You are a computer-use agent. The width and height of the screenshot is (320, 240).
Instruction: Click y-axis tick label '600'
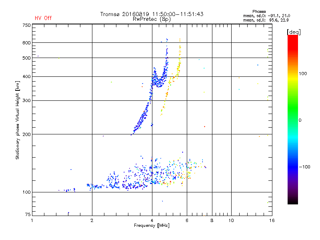pos(26,43)
